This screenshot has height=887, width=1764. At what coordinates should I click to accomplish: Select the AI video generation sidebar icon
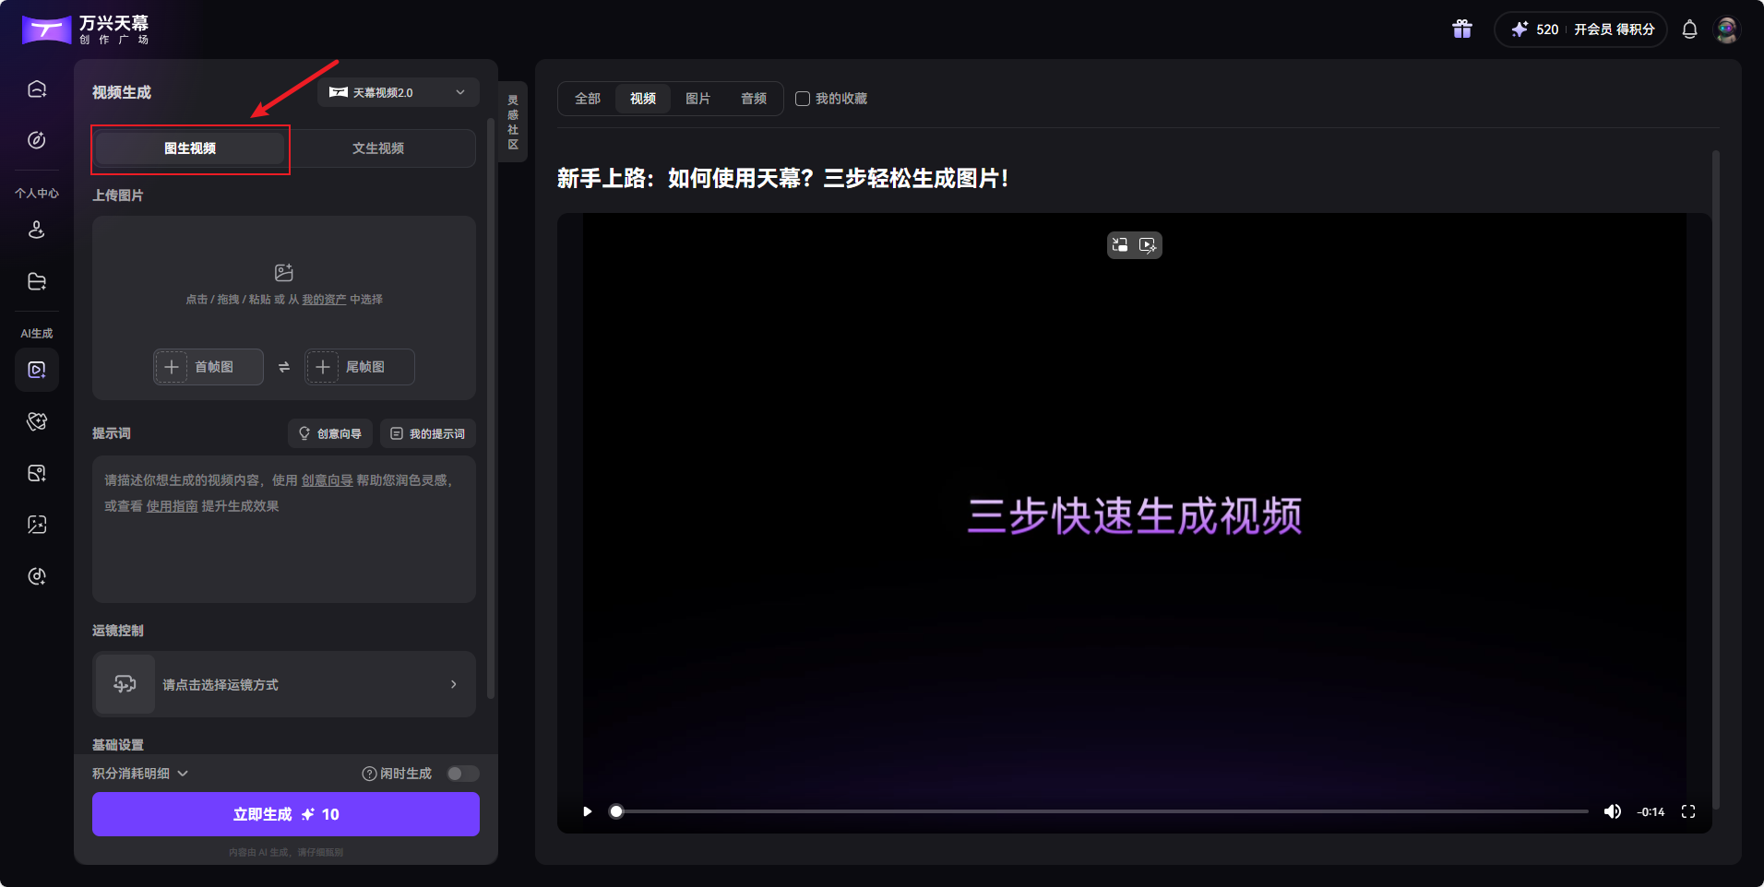click(x=37, y=370)
